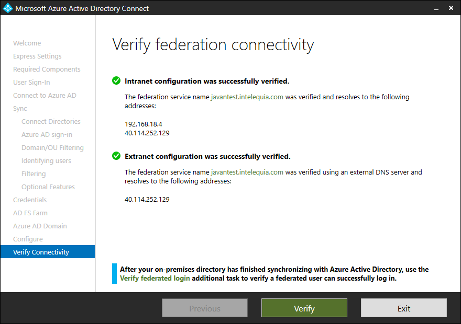Select Welcome in the sidebar
Screen dimensions: 461x324
click(27, 43)
